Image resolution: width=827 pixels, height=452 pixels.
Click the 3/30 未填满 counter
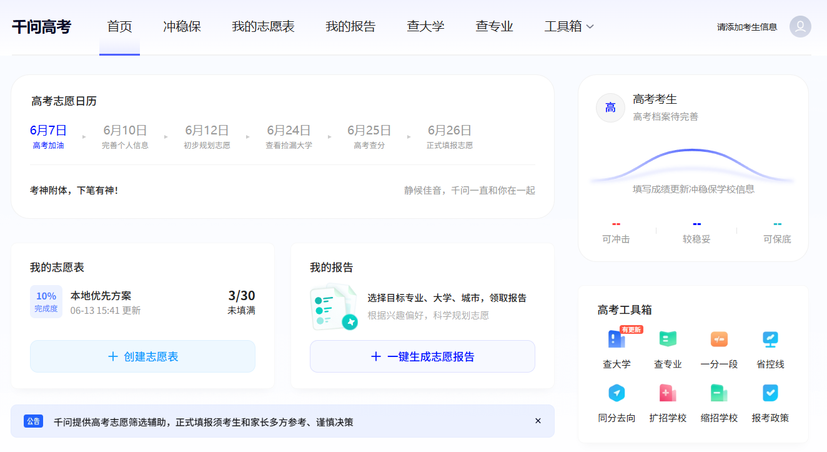(241, 302)
